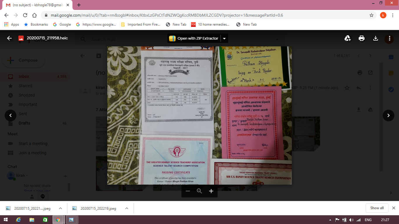Screen dimensions: 399x224
Task: Click the address bar URL
Action: 167,15
